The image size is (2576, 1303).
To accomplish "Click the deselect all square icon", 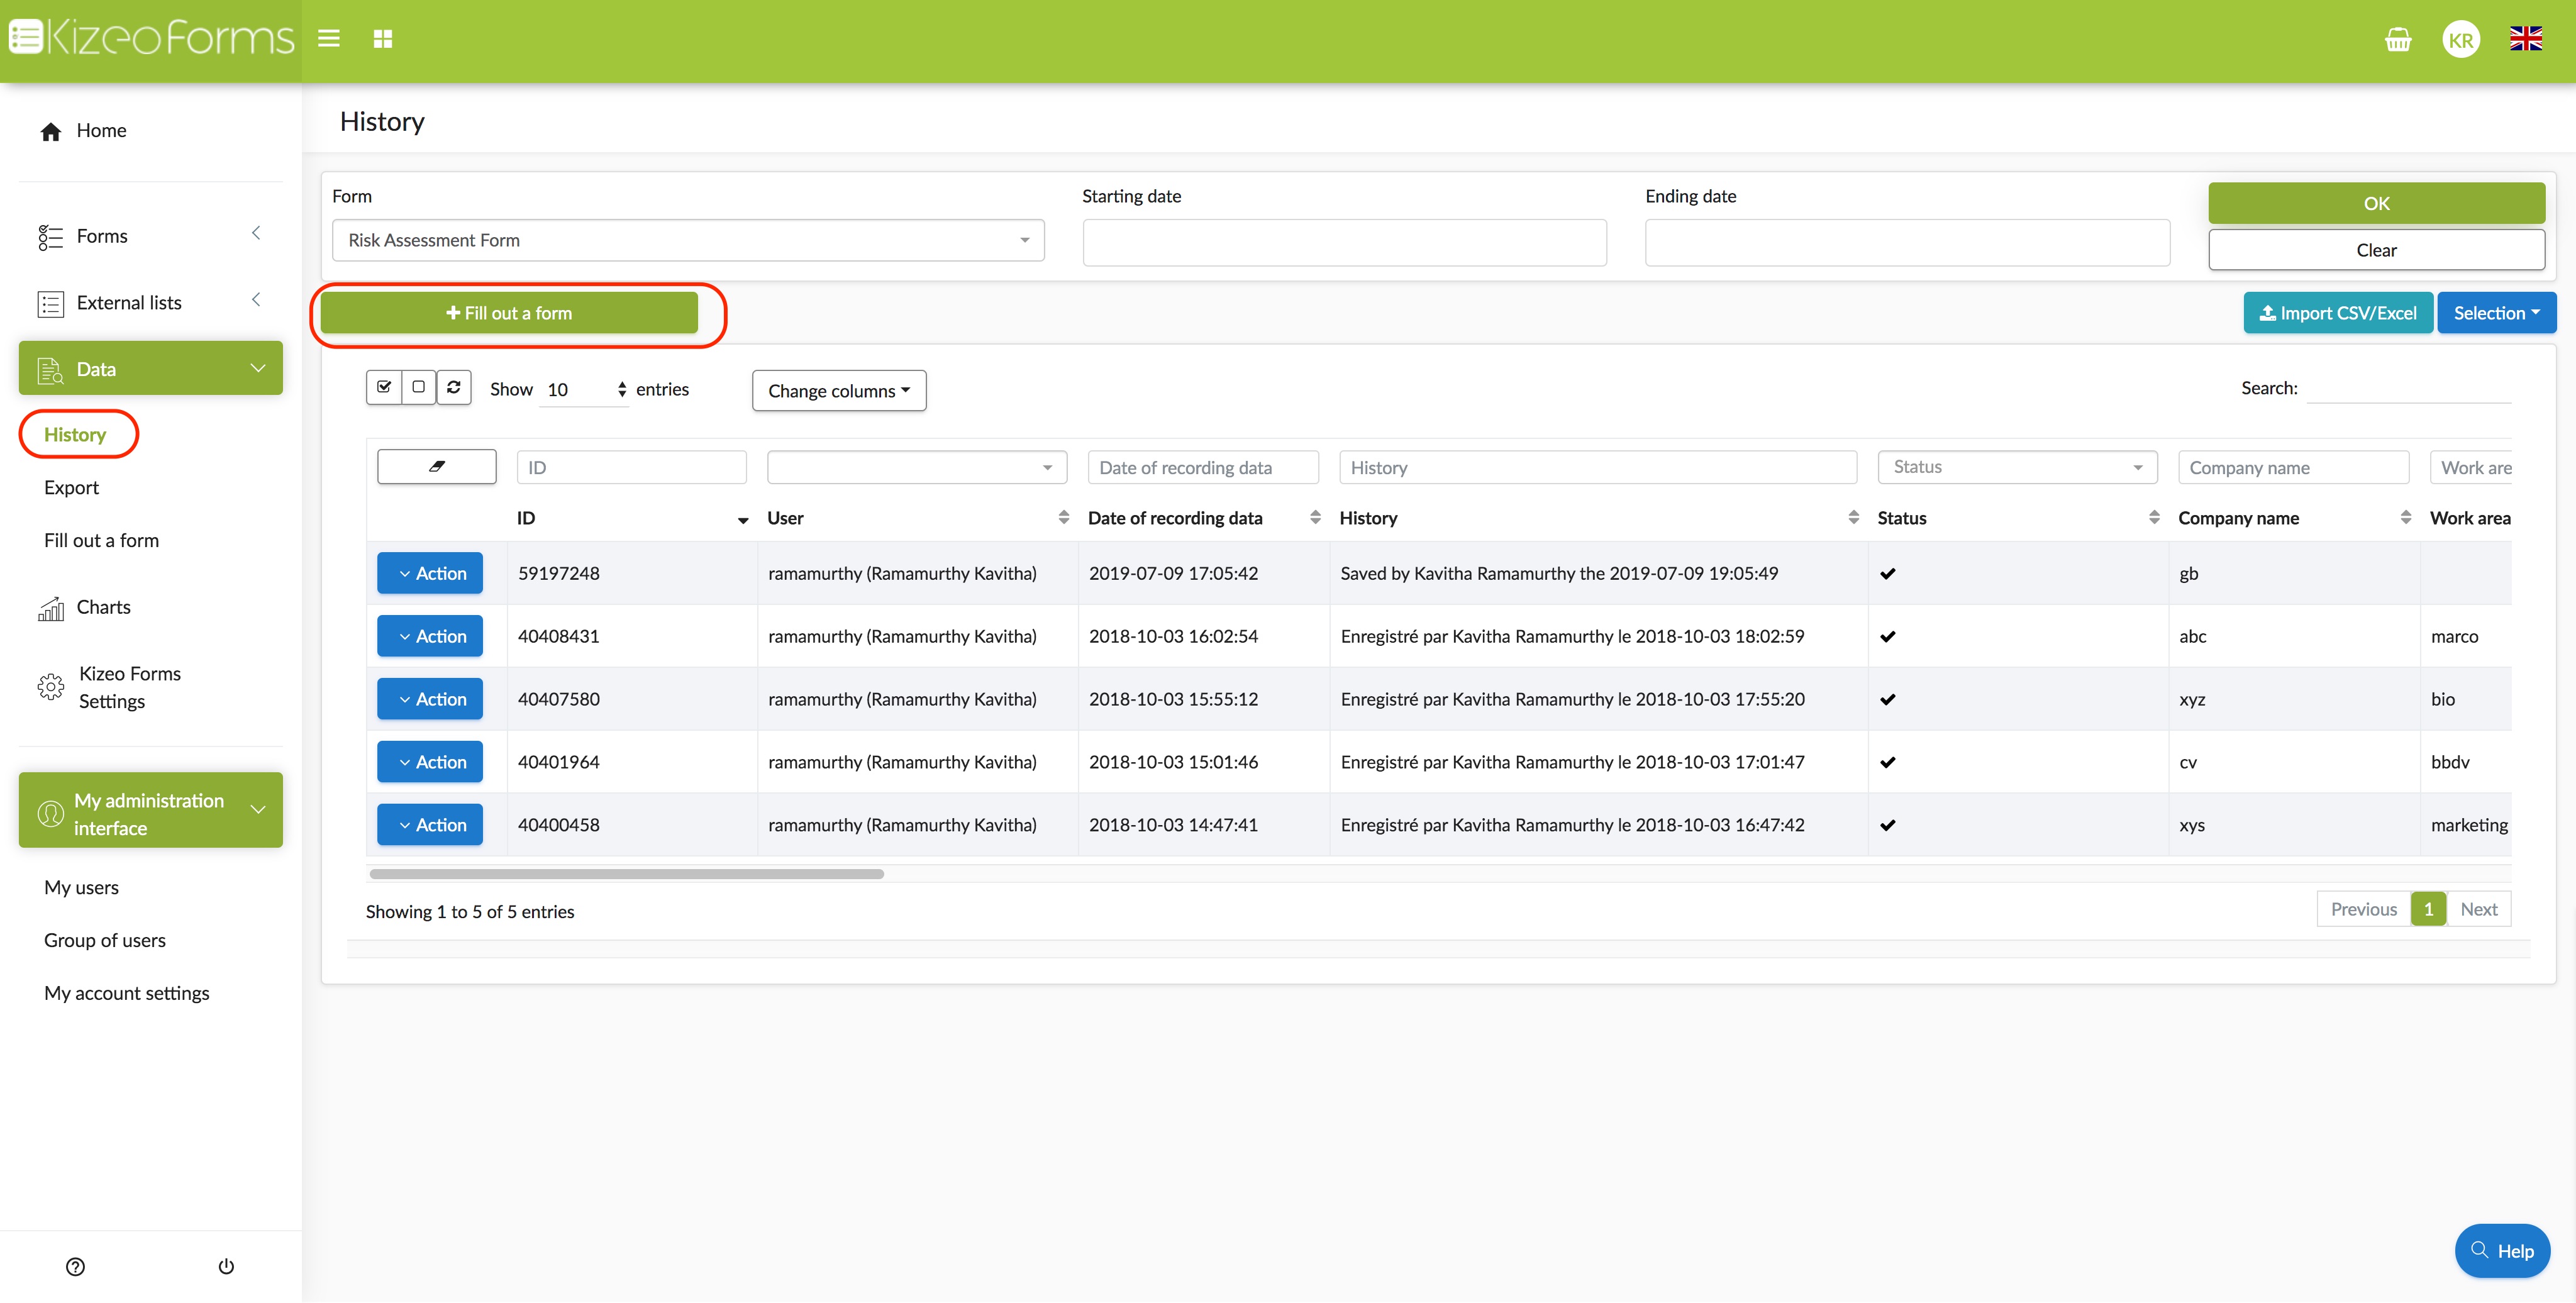I will pyautogui.click(x=419, y=388).
